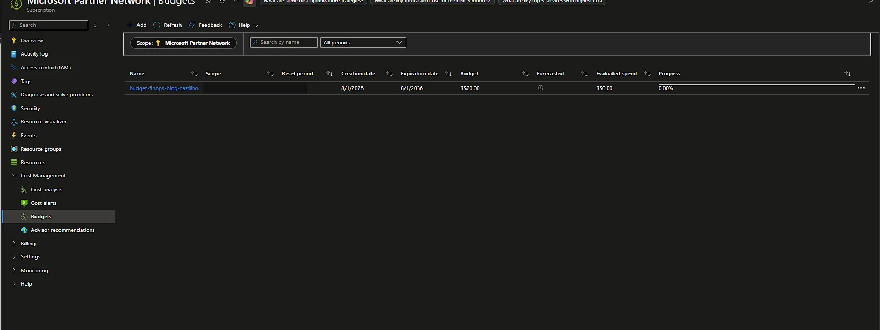Sort by Scope column arrows
Image resolution: width=880 pixels, height=330 pixels.
(x=270, y=74)
